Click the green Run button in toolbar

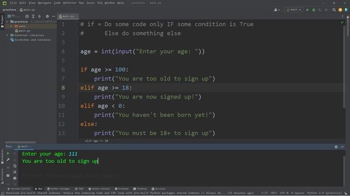[x=307, y=10]
